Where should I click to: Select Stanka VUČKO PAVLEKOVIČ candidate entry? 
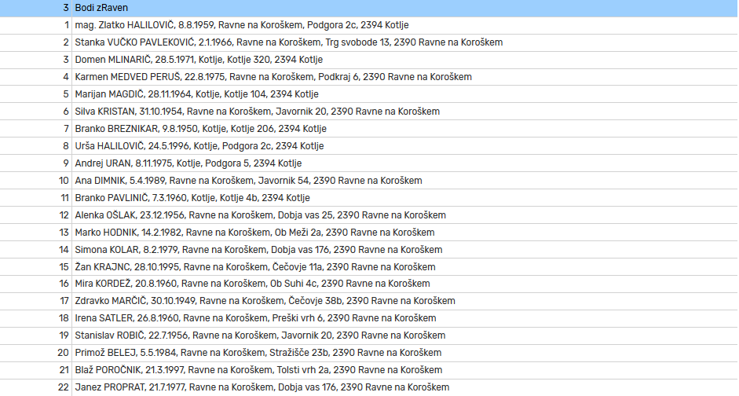[288, 42]
